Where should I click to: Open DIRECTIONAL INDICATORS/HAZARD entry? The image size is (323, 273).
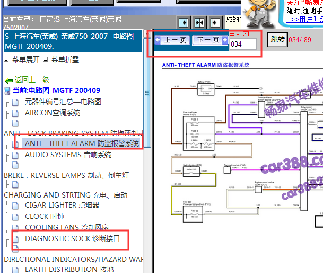pyautogui.click(x=73, y=259)
